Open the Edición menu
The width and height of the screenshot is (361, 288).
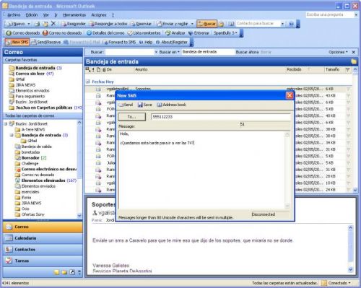[32, 15]
